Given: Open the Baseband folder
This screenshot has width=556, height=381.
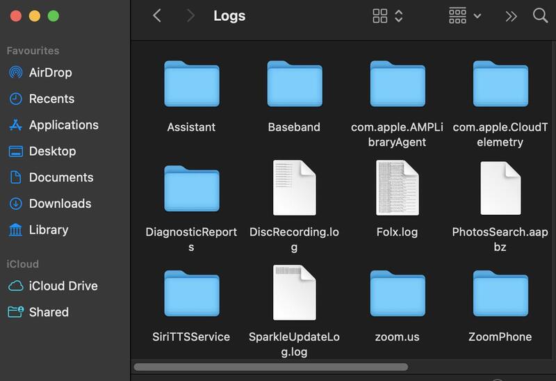Looking at the screenshot, I should 294,84.
